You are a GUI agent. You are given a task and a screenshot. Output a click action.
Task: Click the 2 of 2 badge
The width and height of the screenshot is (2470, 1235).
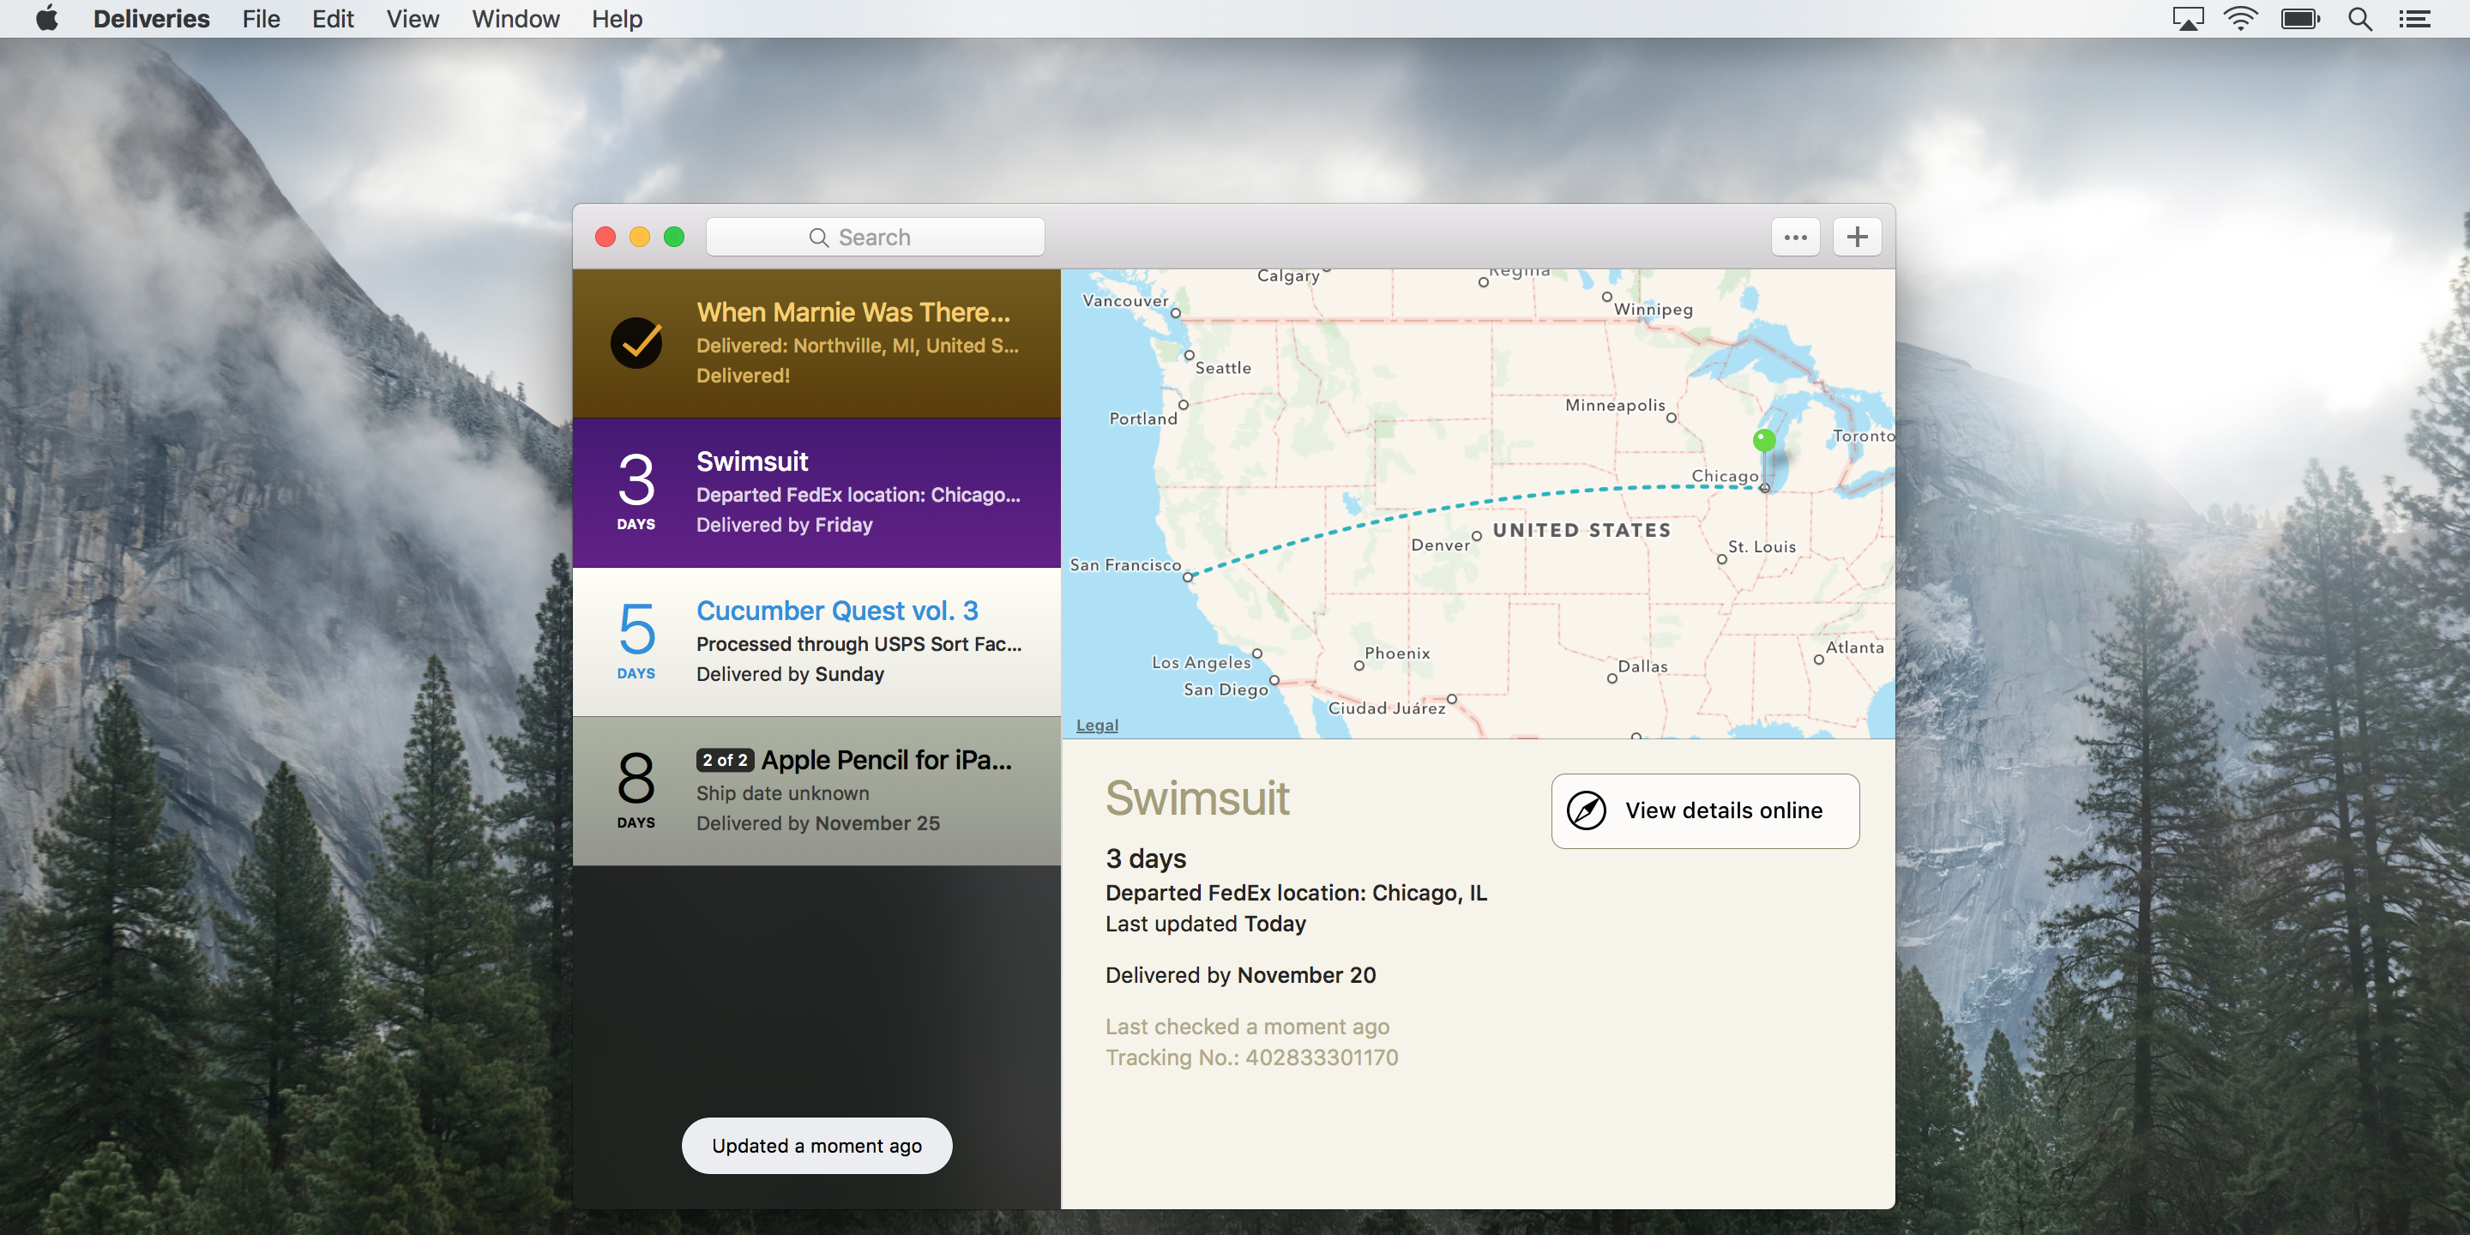coord(725,759)
